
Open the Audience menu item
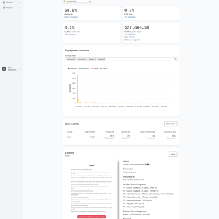10,2
